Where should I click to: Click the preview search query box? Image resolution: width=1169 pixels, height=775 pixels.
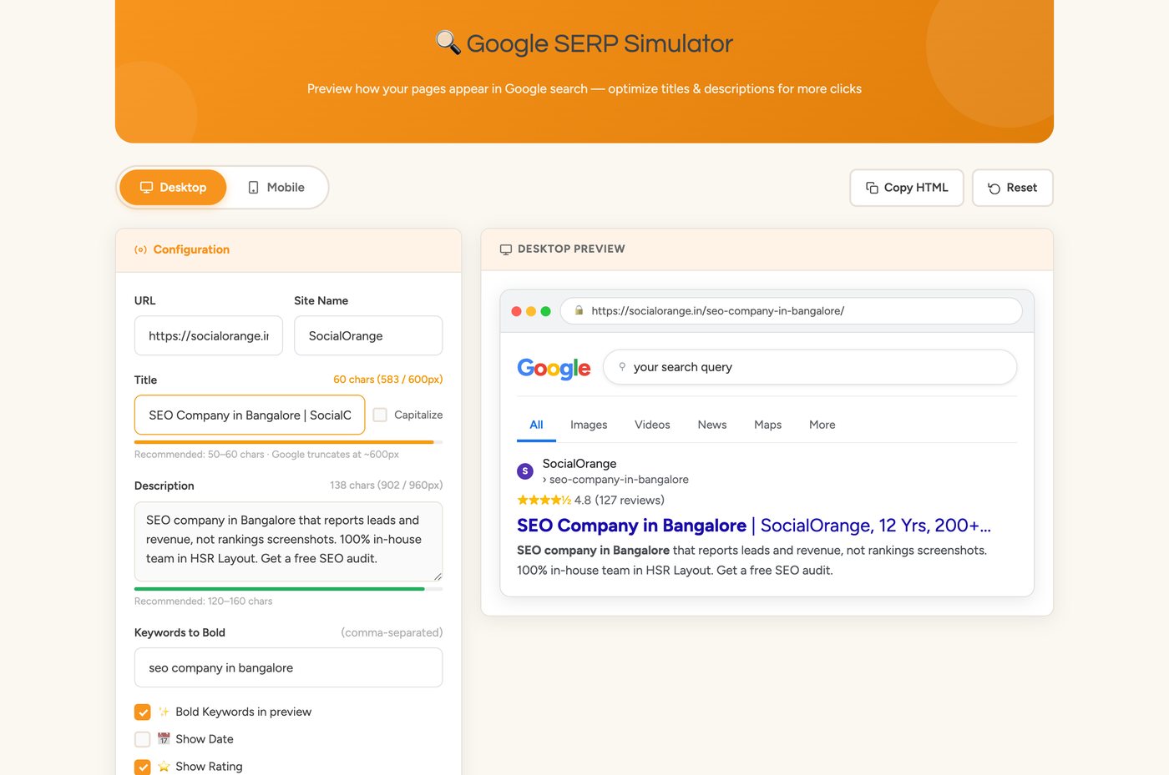pyautogui.click(x=810, y=367)
